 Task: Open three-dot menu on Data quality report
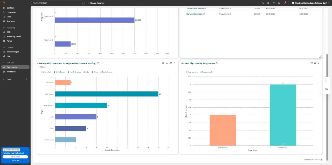click(x=174, y=63)
